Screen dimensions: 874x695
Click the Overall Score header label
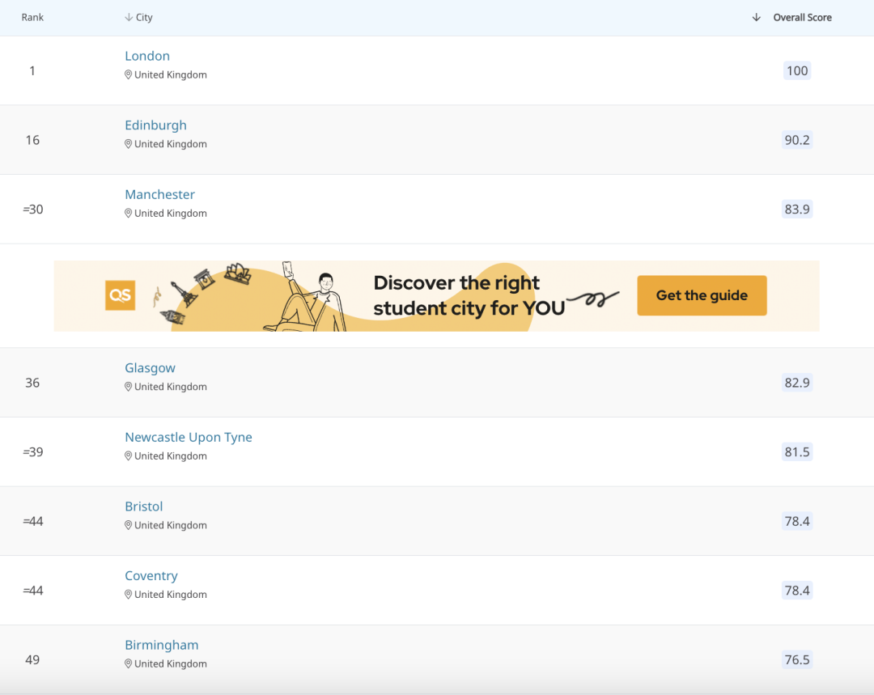pyautogui.click(x=802, y=17)
